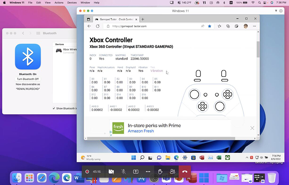
Task: Open macOS Control Center
Action: (x=265, y=3)
